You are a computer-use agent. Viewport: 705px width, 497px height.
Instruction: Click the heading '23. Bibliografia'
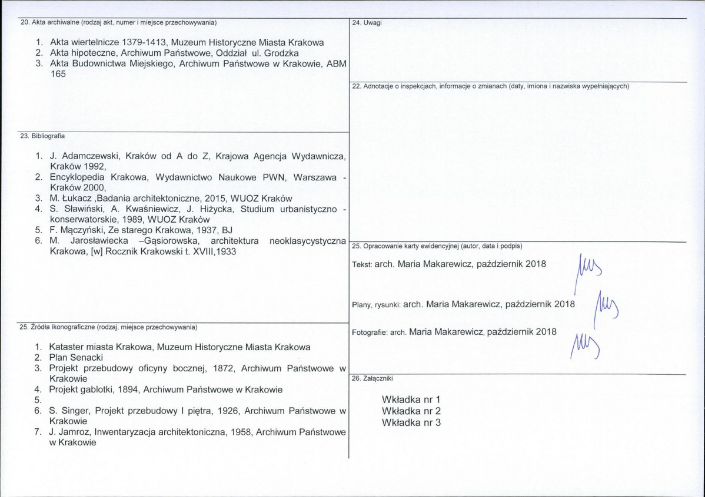click(x=42, y=136)
